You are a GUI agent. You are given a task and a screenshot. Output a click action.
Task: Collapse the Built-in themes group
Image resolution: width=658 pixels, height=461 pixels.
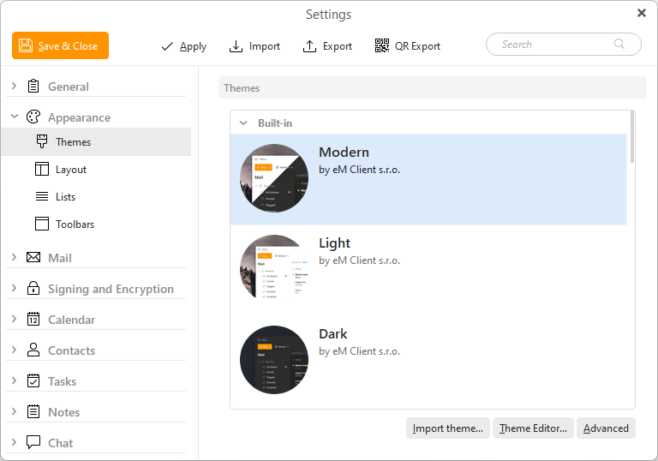[243, 123]
